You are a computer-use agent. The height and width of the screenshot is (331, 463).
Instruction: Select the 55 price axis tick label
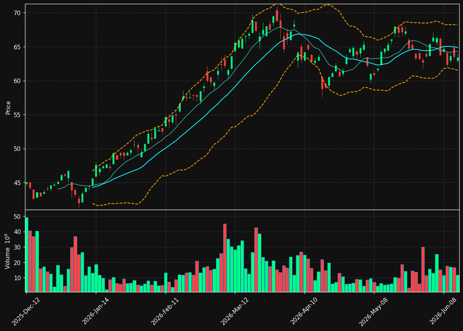tap(17, 115)
